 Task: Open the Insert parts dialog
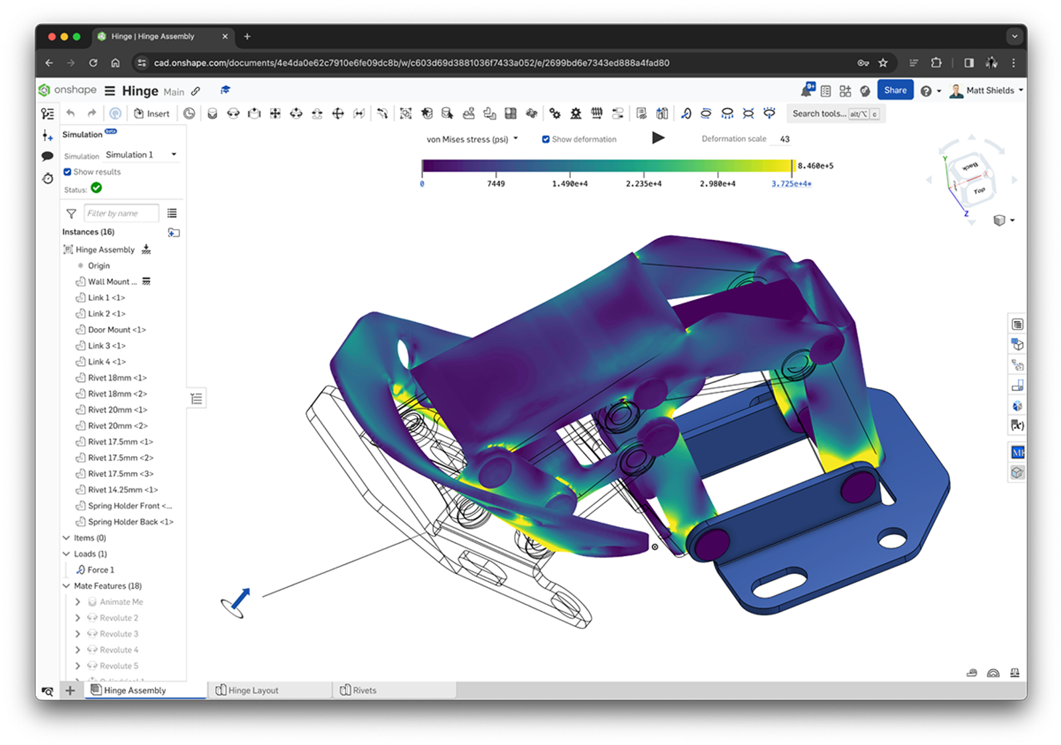[x=152, y=113]
